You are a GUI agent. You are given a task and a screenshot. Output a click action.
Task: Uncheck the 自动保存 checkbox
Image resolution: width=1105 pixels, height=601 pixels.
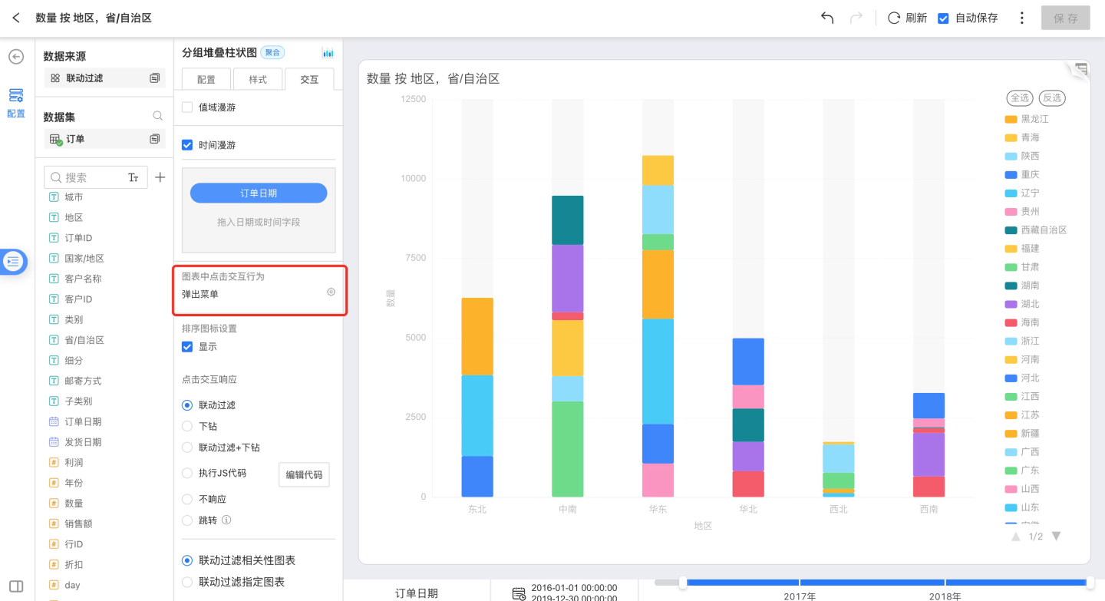944,18
